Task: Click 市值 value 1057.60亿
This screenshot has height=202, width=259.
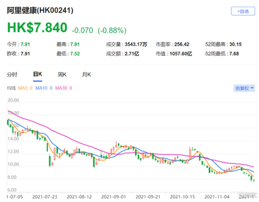Action: click(181, 54)
